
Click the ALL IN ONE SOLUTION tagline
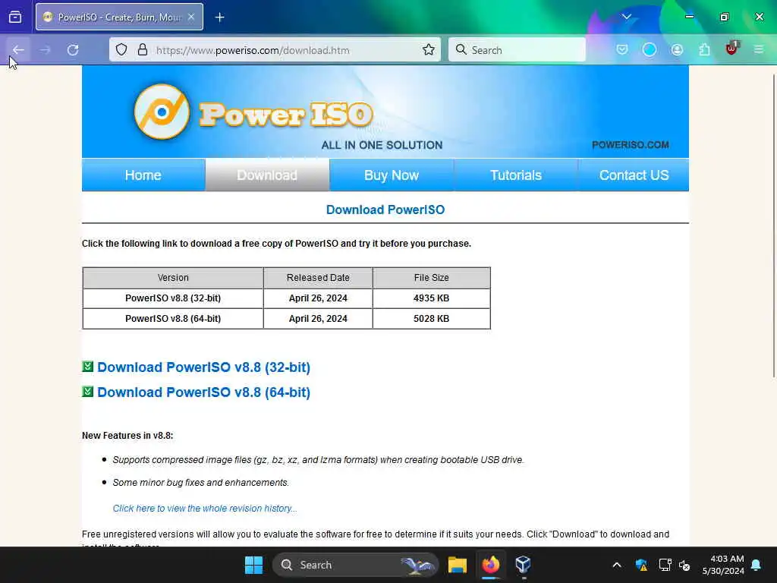point(382,145)
